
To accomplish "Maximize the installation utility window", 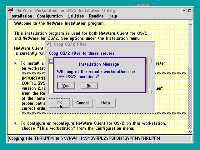I will [x=190, y=11].
